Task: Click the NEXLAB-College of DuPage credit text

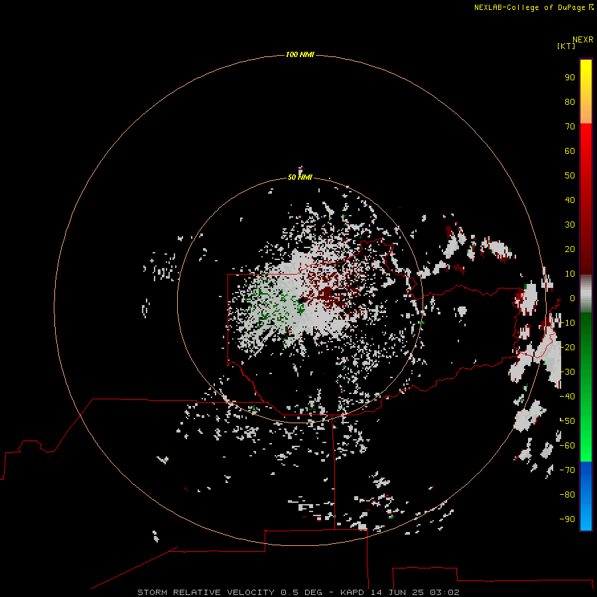Action: point(529,7)
